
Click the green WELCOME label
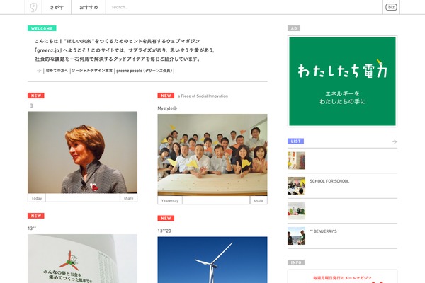[42, 28]
